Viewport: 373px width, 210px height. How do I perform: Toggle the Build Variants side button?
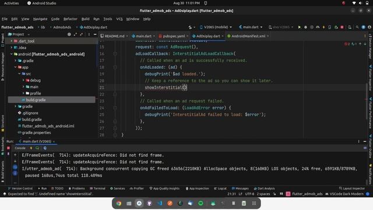pos(2,171)
